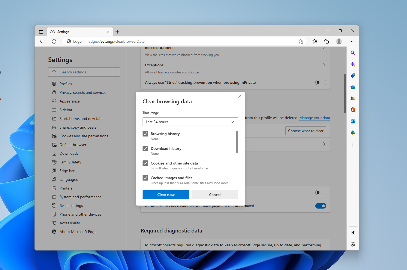407x270 pixels.
Task: Uncheck Browsing history in the dialog
Action: (x=145, y=134)
